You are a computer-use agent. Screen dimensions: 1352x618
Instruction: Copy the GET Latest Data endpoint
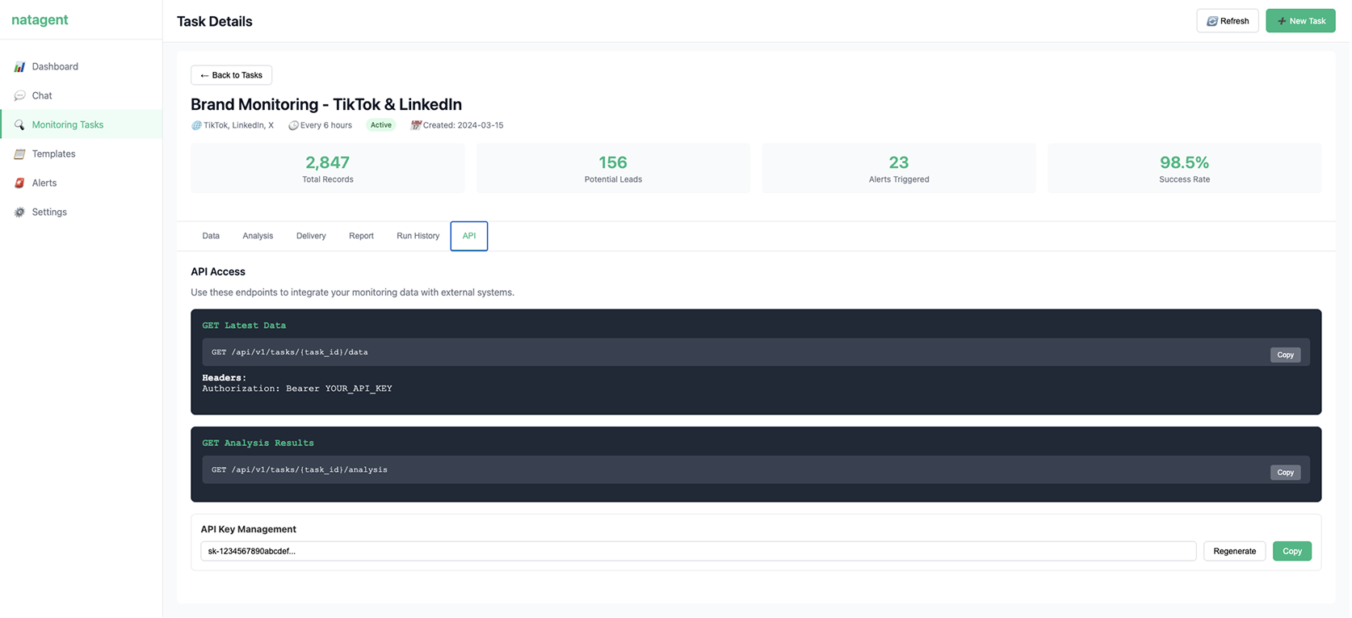click(1284, 355)
